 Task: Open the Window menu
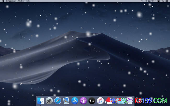tap(21, 1)
